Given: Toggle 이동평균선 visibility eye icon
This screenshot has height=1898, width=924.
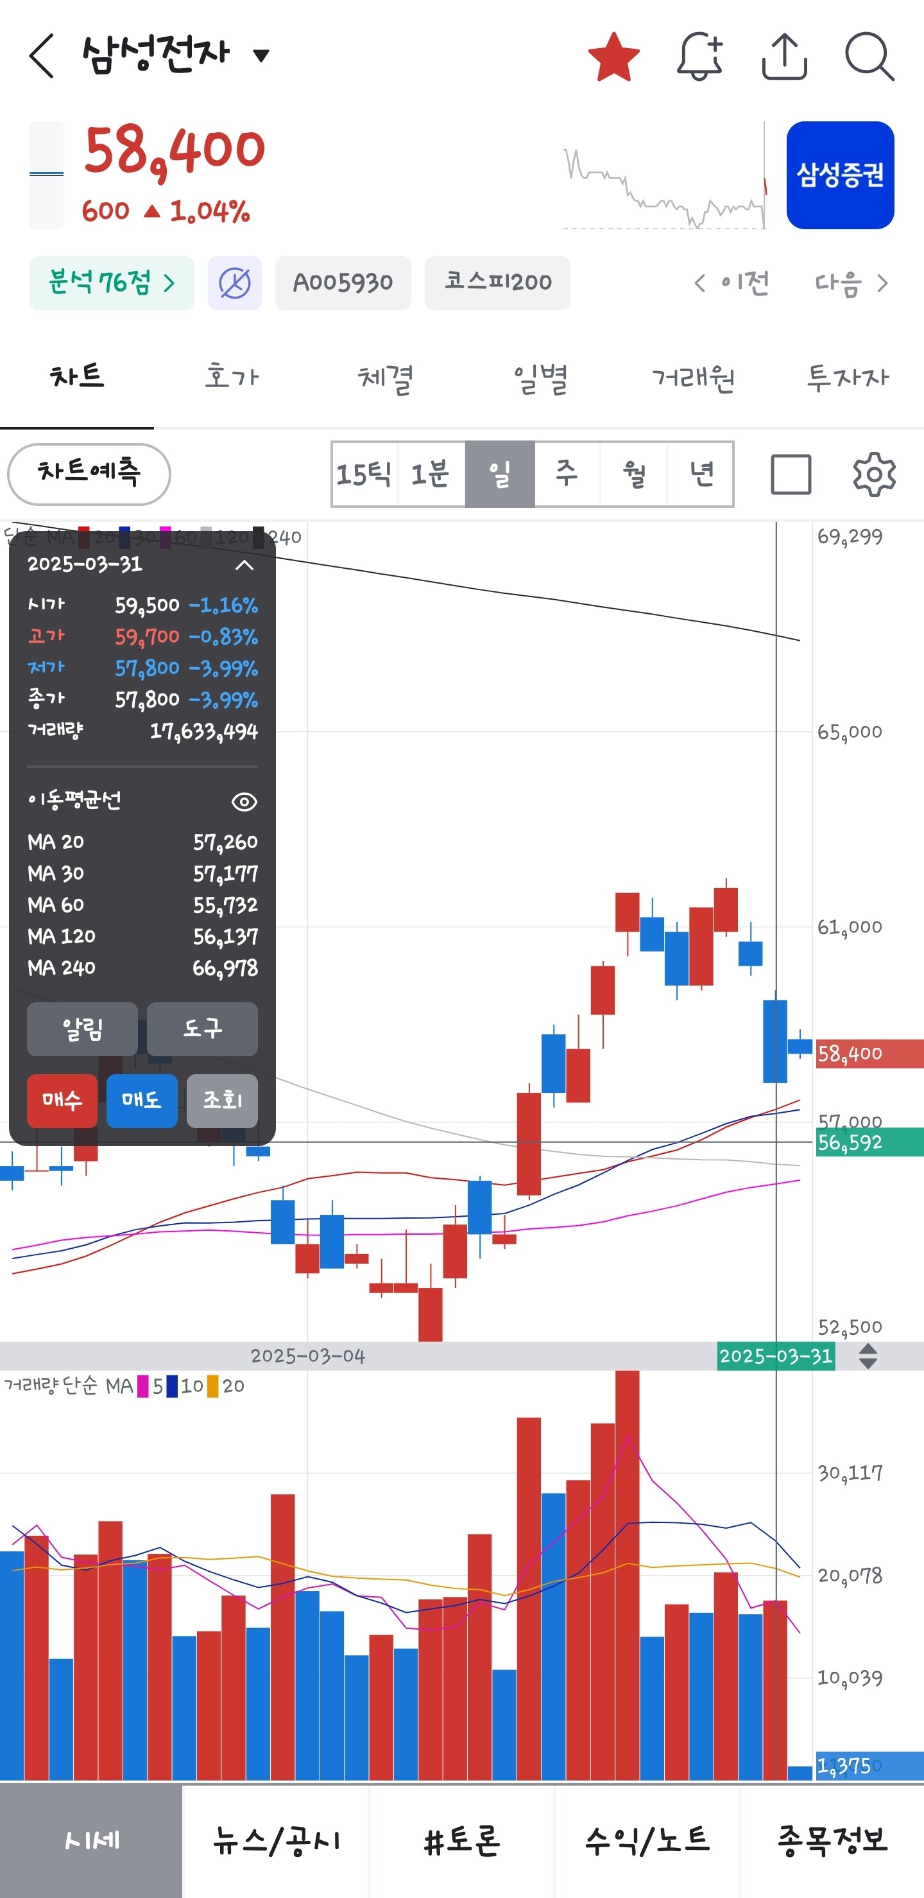Looking at the screenshot, I should tap(244, 801).
